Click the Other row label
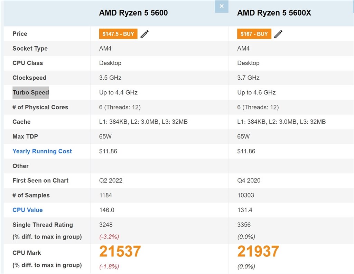This screenshot has height=274, width=354. pos(20,166)
